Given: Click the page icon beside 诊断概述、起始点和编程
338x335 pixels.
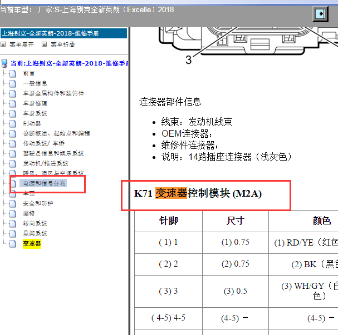Looking at the screenshot, I should pos(13,133).
